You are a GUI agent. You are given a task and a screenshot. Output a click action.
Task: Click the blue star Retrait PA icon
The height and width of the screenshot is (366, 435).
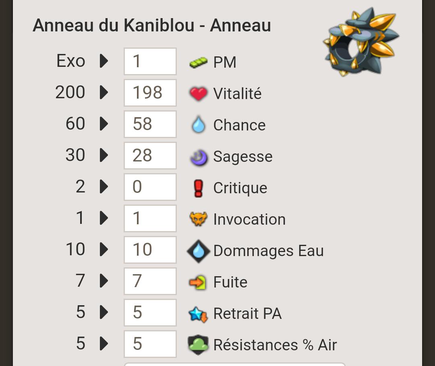pyautogui.click(x=198, y=314)
